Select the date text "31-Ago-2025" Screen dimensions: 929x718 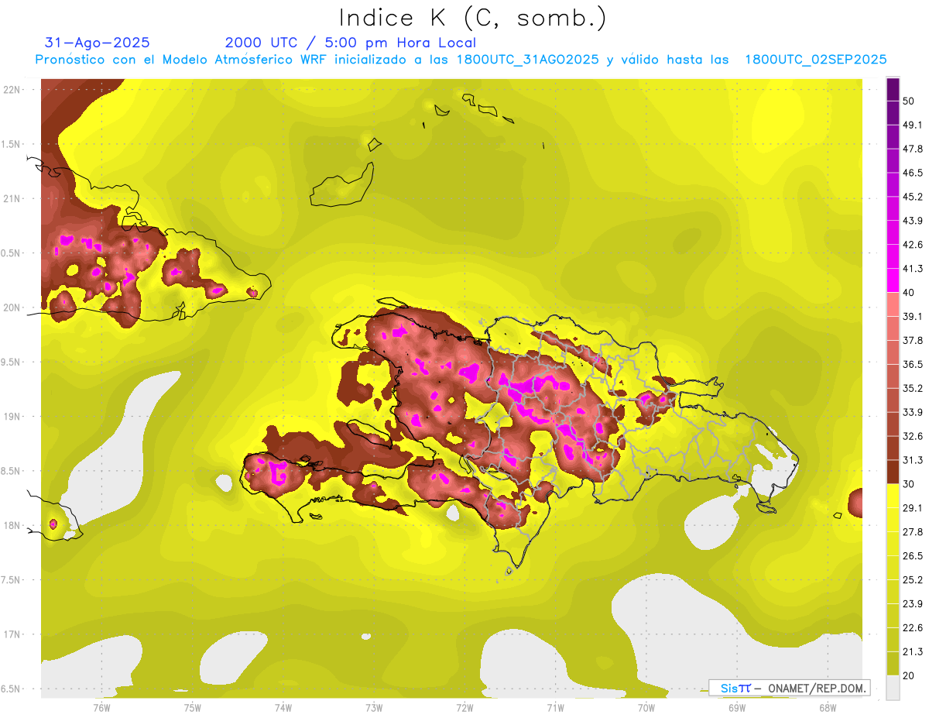pos(98,43)
